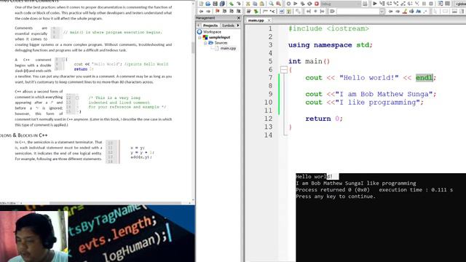Paste from clipboard icon

[262, 4]
